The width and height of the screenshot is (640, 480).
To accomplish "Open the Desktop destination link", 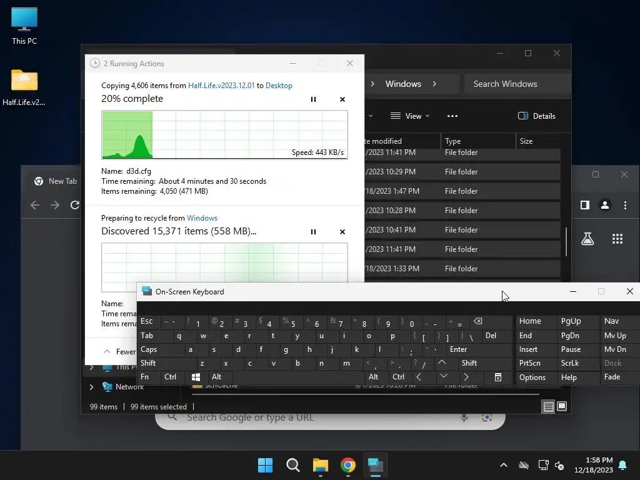I will click(x=279, y=86).
